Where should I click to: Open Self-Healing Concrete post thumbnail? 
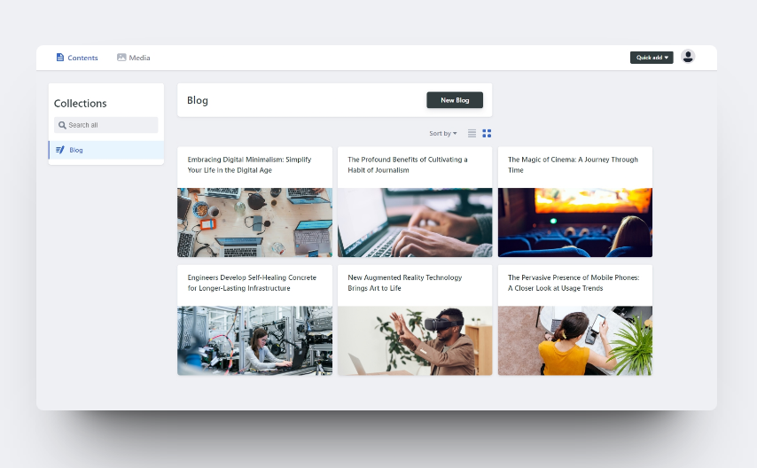point(254,340)
